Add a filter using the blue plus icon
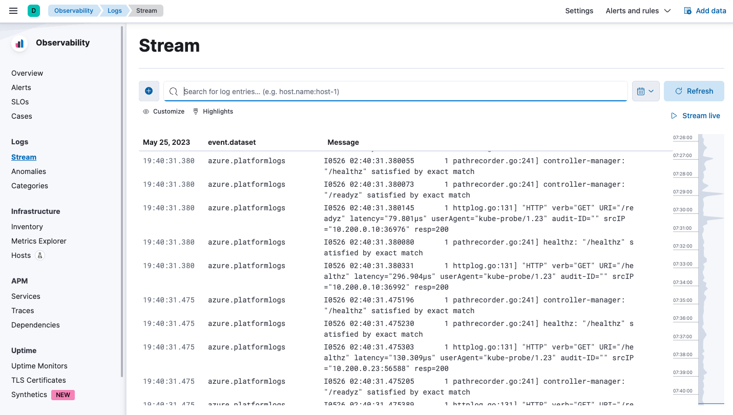 click(149, 91)
